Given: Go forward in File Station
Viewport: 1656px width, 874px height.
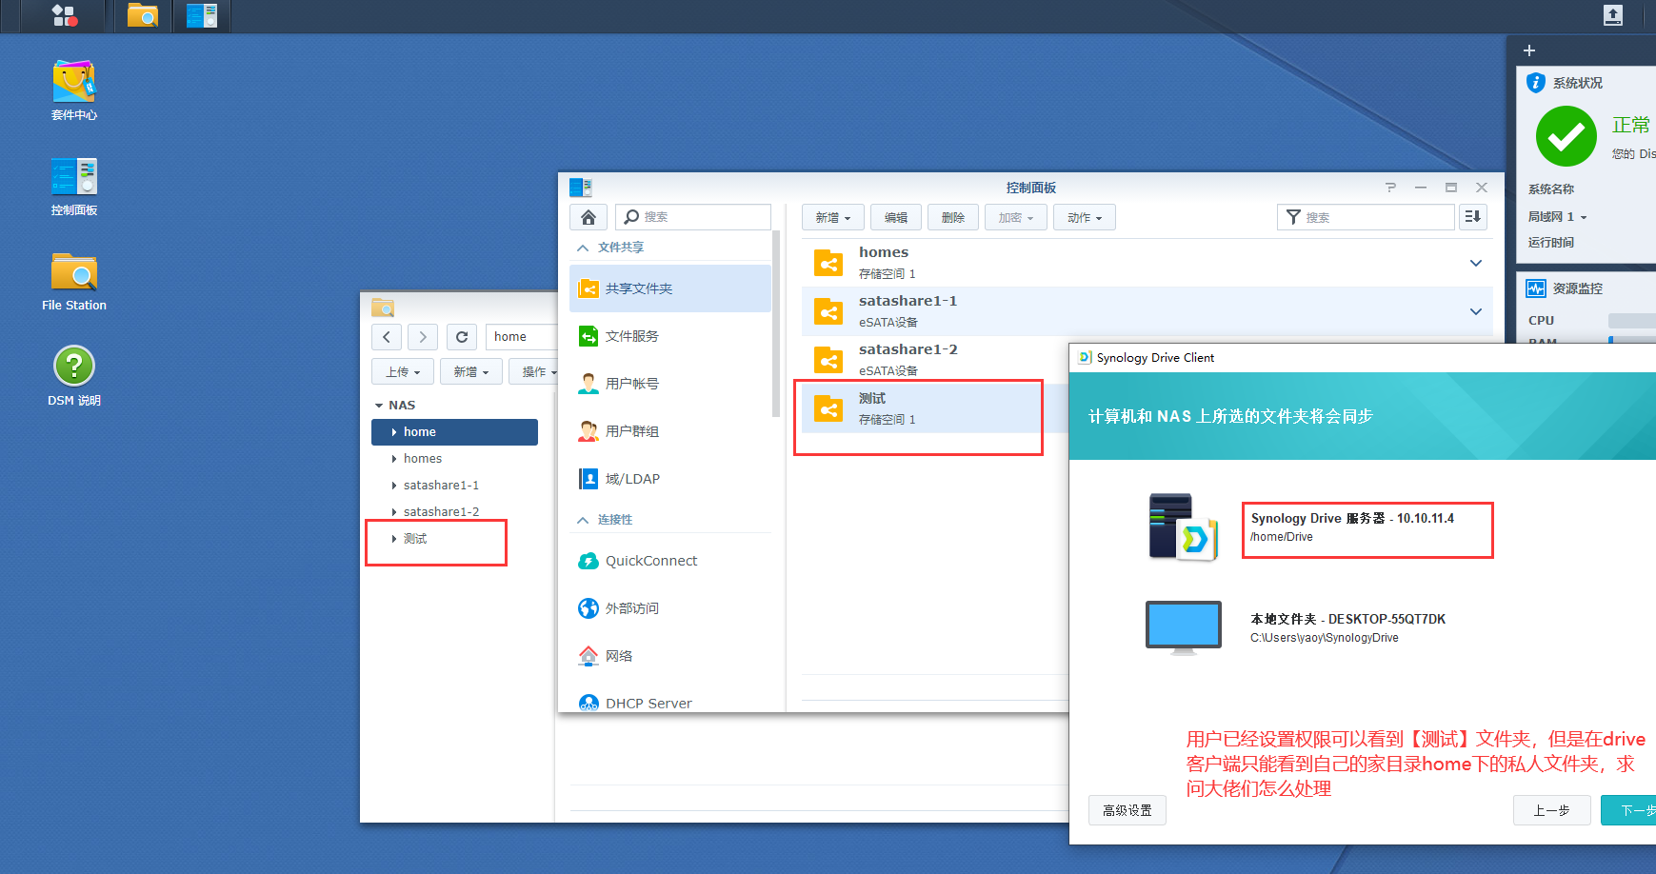Looking at the screenshot, I should [x=423, y=337].
